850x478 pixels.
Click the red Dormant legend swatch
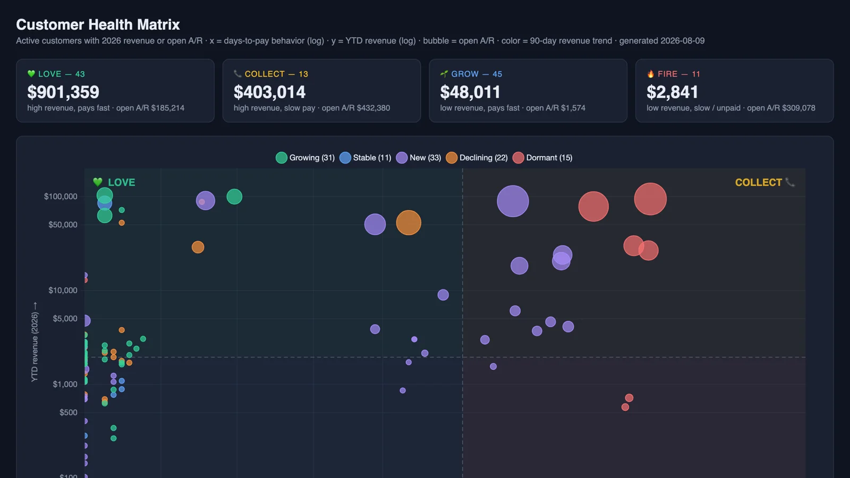(x=518, y=158)
